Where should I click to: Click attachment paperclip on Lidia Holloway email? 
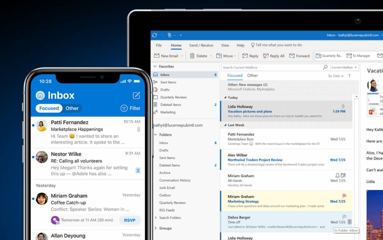point(343,106)
